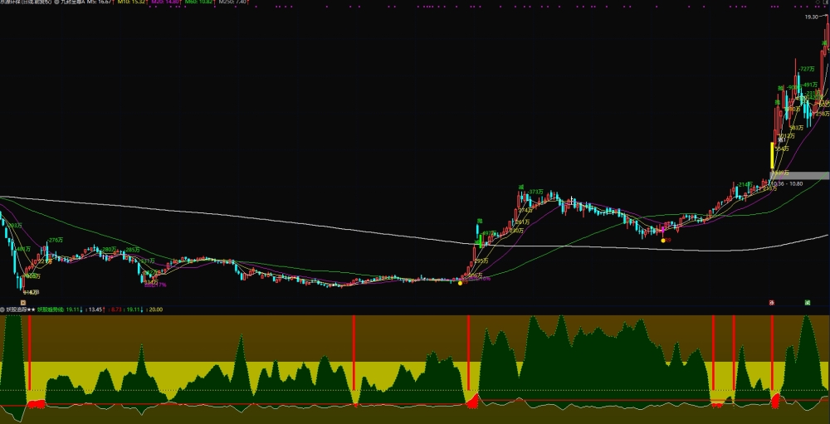Click the red square marker at the chart bottom right

772,303
